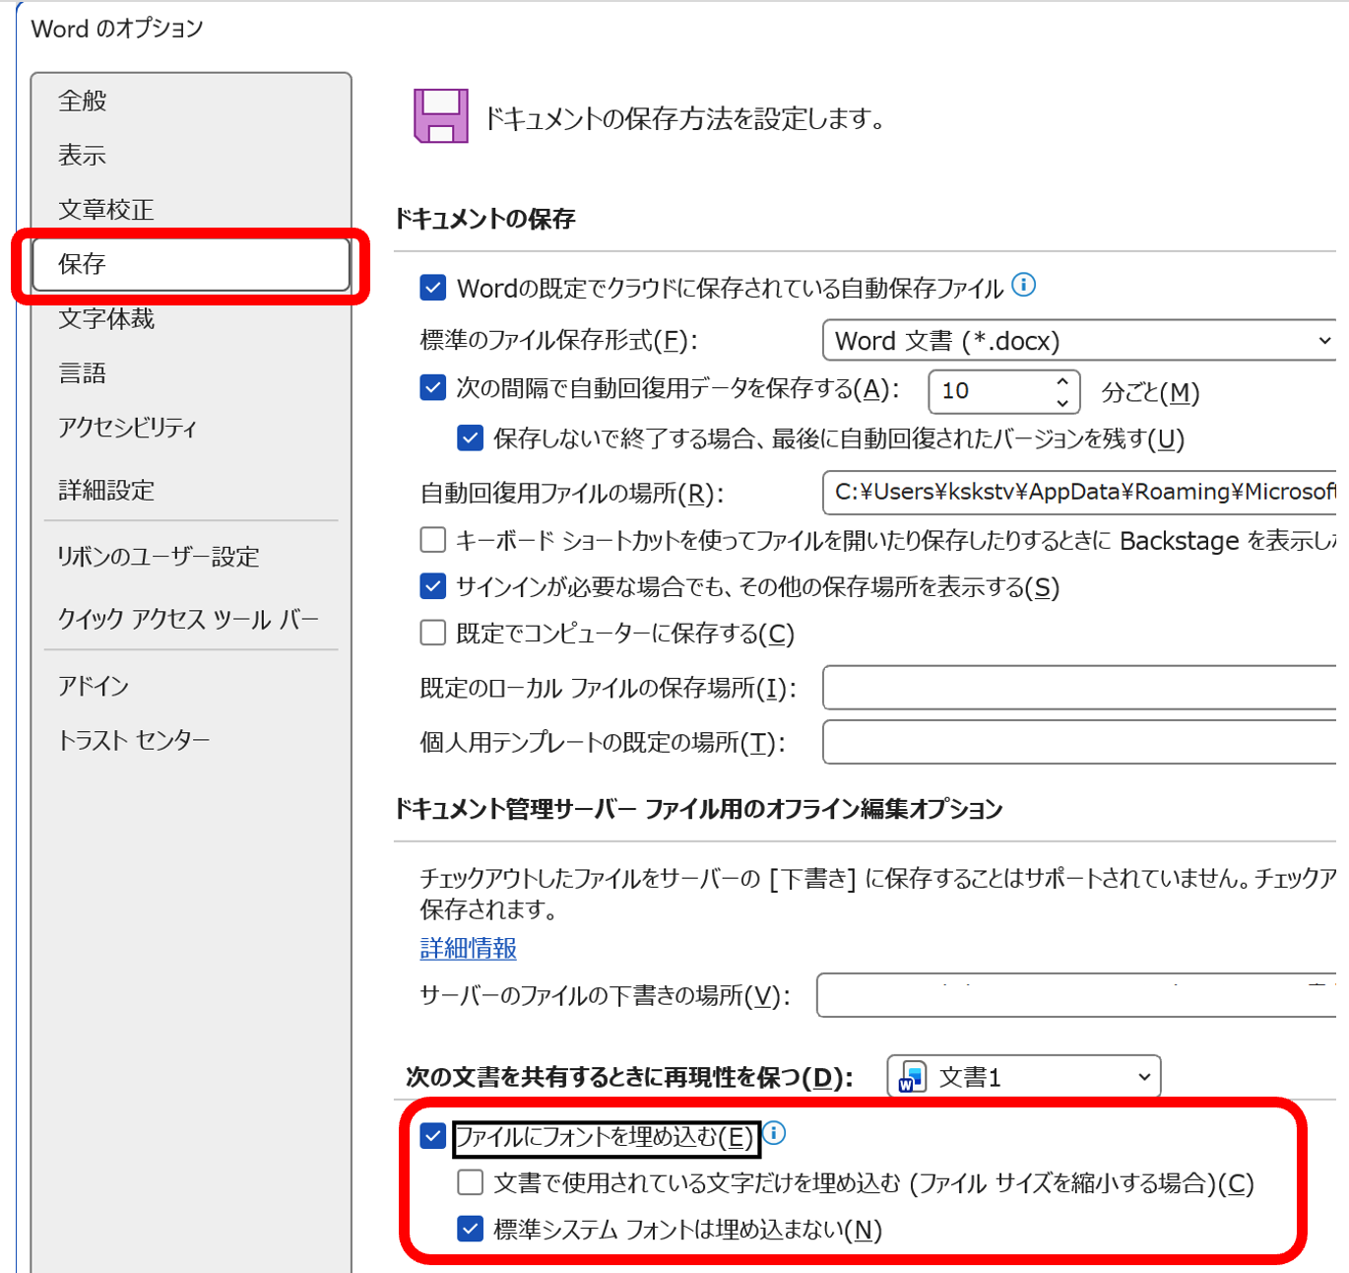The image size is (1349, 1273).
Task: Check 既定でコンピューターに保存する option
Action: [433, 633]
